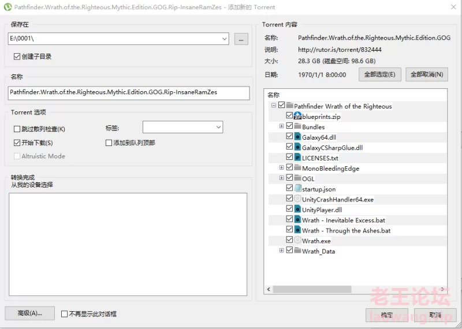Uncheck the root Pathfinder folder checkbox

click(281, 105)
